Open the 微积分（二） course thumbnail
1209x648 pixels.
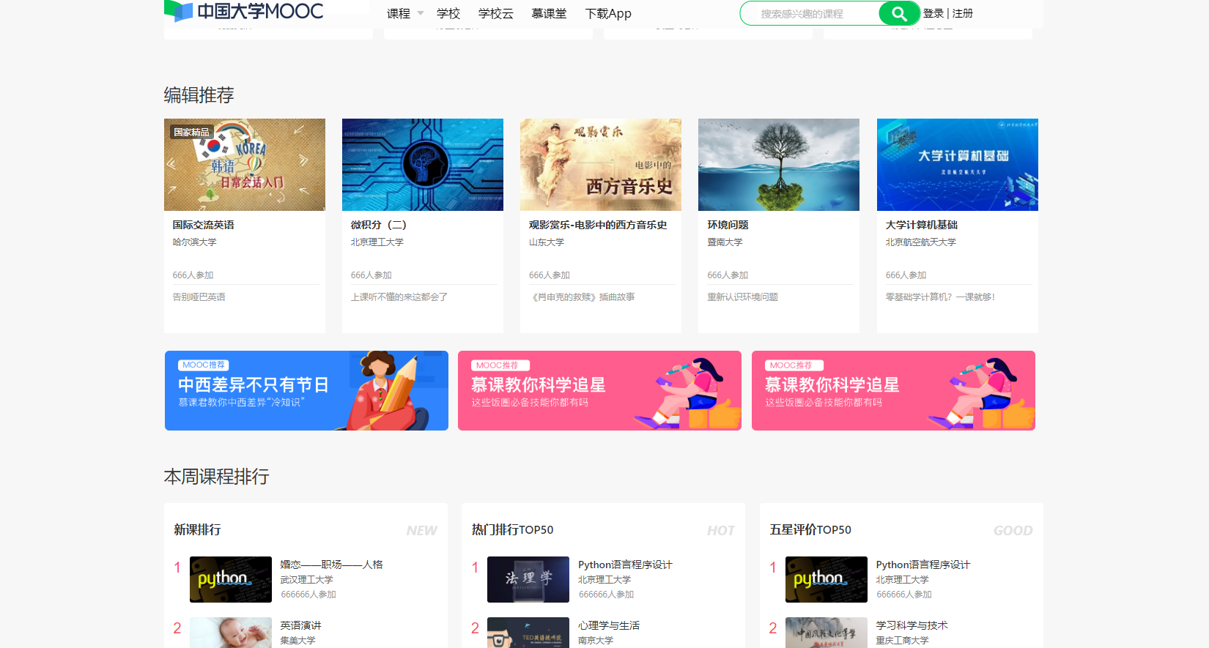click(423, 165)
